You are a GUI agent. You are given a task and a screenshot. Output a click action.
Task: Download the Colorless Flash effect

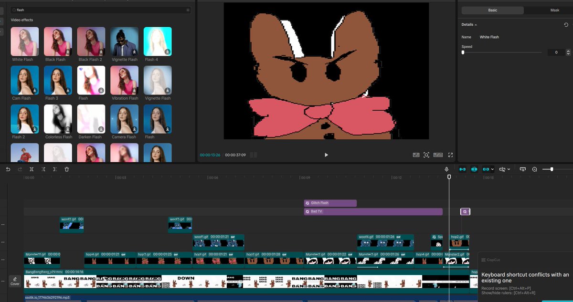click(x=68, y=129)
